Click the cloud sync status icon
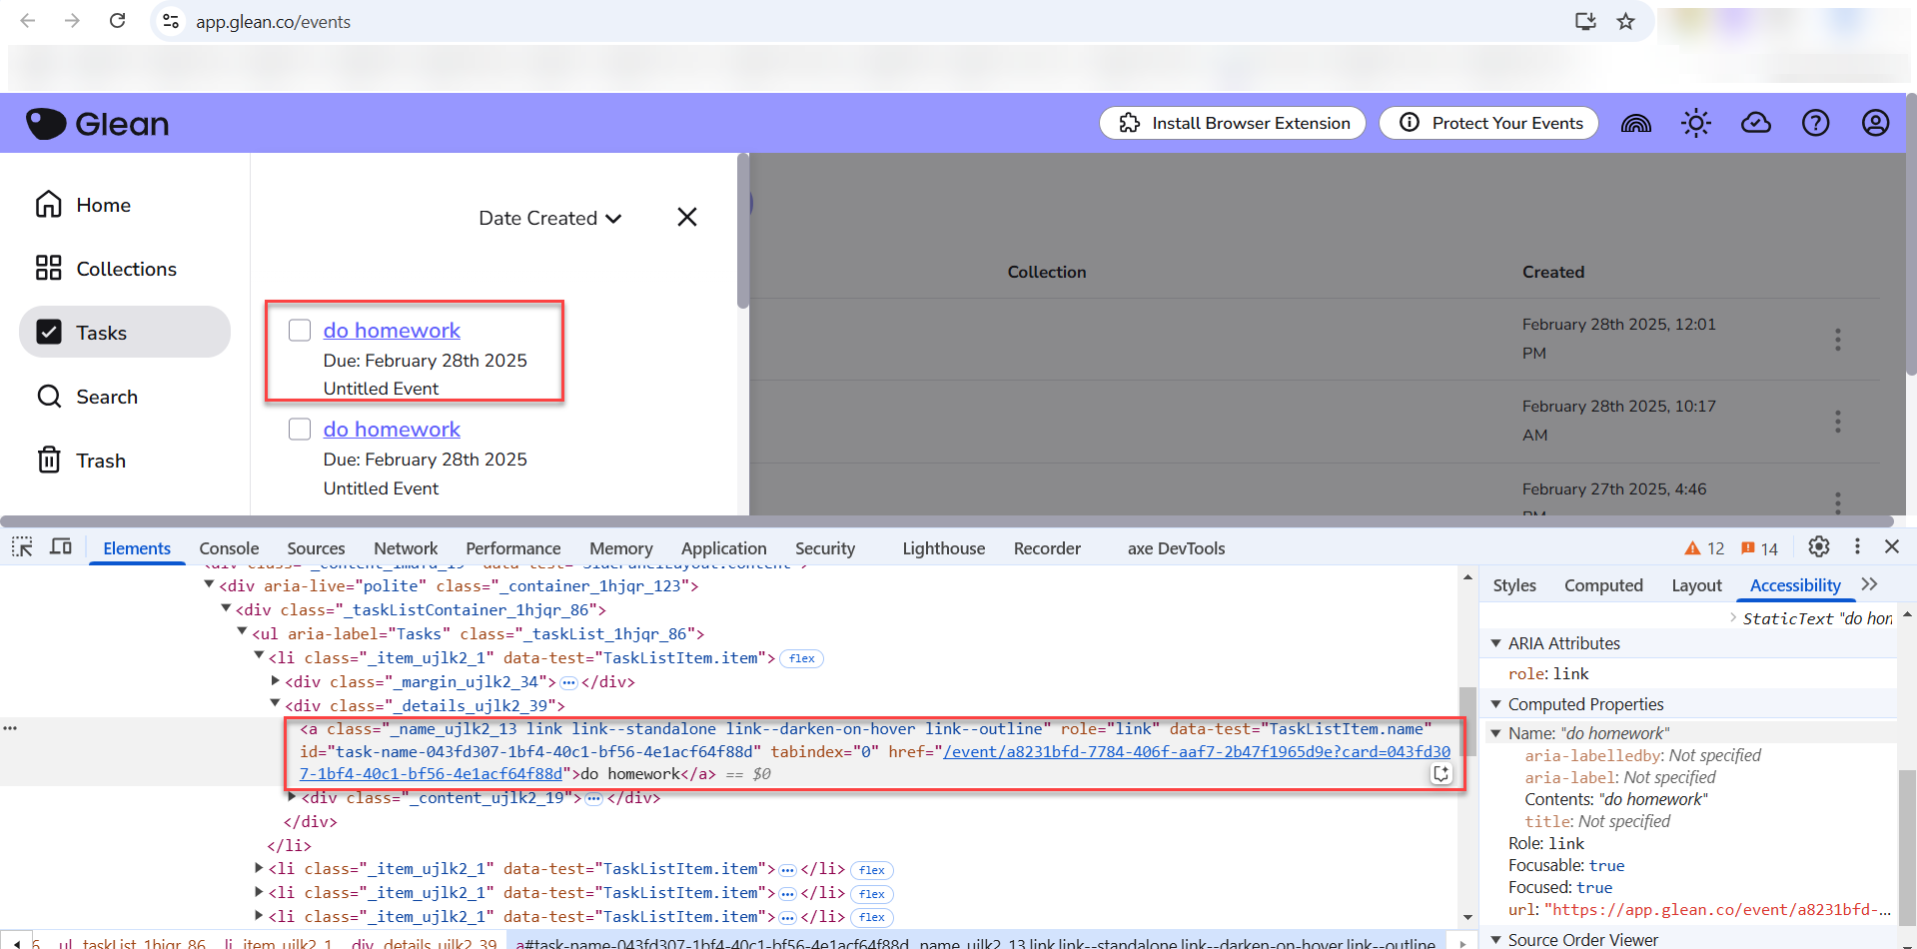 tap(1755, 123)
